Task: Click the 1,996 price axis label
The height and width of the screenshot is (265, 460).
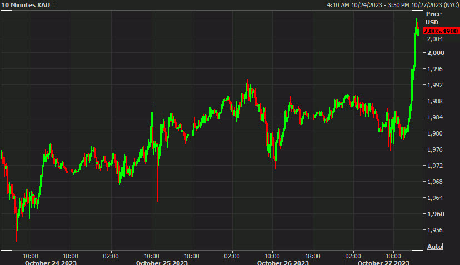Action: click(x=436, y=69)
